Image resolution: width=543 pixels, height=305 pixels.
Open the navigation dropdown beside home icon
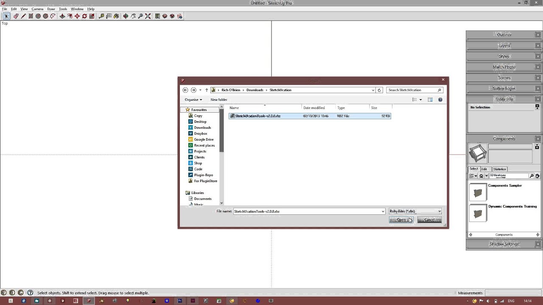point(486,176)
